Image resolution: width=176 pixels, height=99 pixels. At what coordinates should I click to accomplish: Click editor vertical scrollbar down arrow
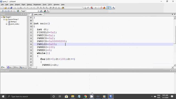point(175,65)
